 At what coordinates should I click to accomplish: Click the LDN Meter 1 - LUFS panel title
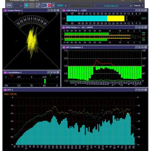tap(76, 10)
